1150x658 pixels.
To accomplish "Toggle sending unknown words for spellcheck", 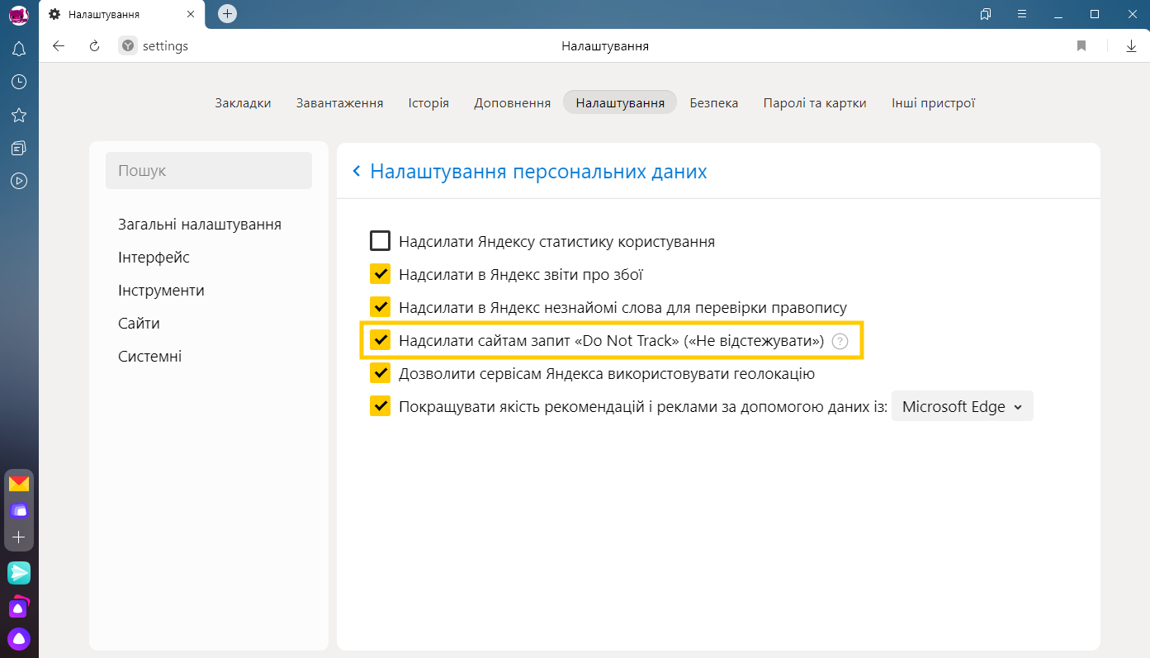I will [x=380, y=307].
